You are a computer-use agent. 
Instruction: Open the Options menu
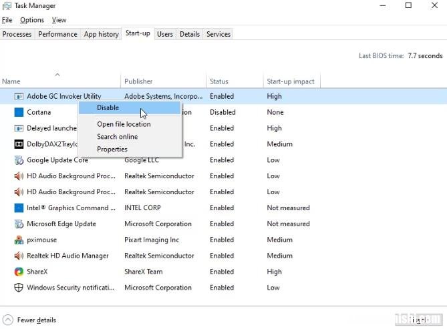pos(32,20)
